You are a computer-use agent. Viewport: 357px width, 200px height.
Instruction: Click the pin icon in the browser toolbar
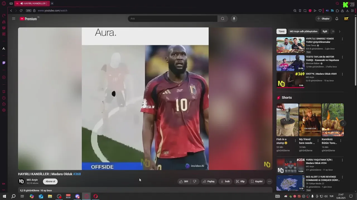tap(300, 11)
